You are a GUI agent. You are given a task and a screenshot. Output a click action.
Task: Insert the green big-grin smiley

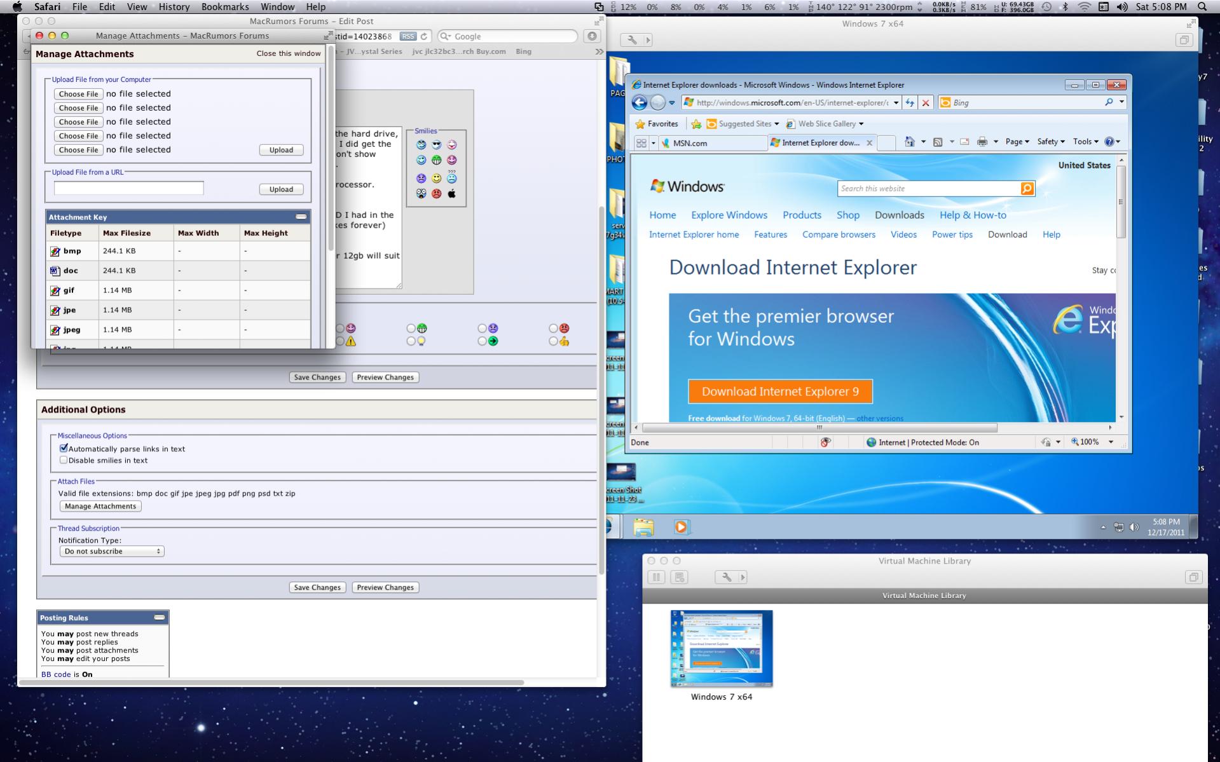click(x=436, y=160)
